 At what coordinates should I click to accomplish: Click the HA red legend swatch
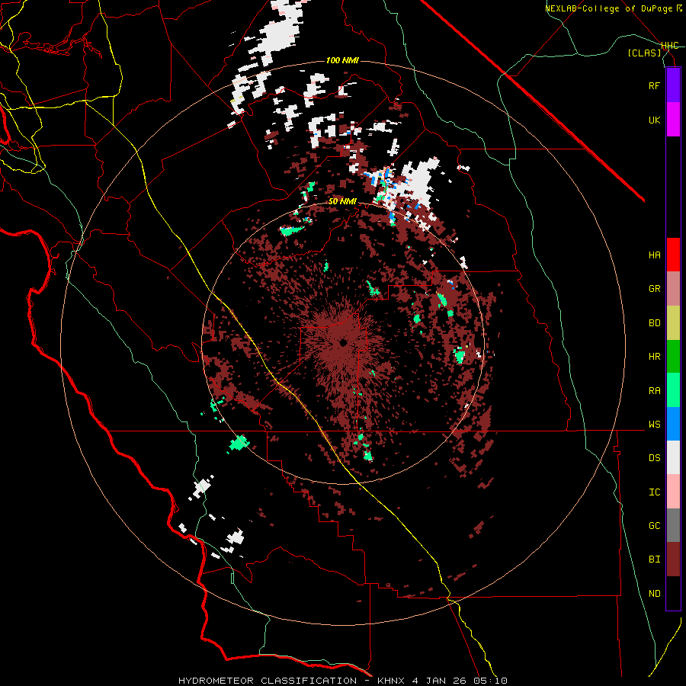[673, 255]
